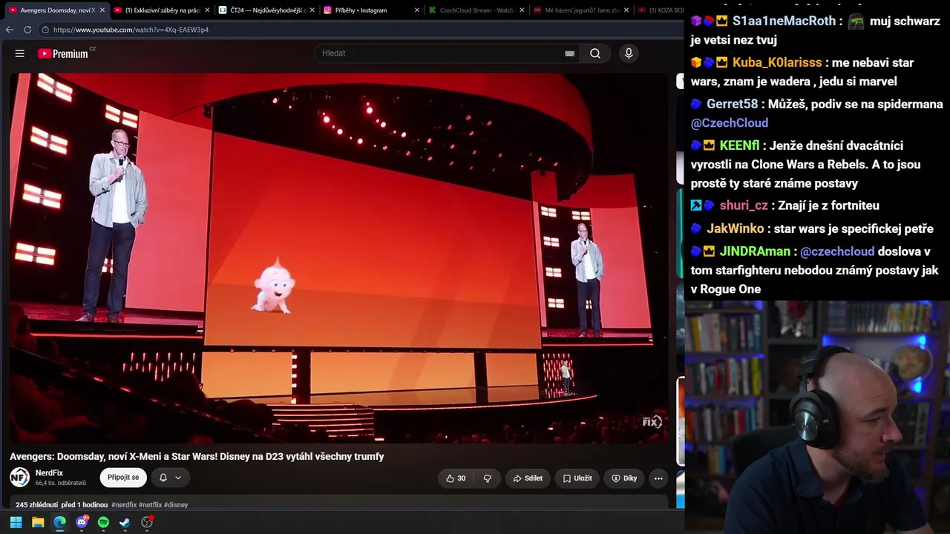Viewport: 950px width, 534px height.
Task: Click the #nerdfix hashtag
Action: (124, 505)
